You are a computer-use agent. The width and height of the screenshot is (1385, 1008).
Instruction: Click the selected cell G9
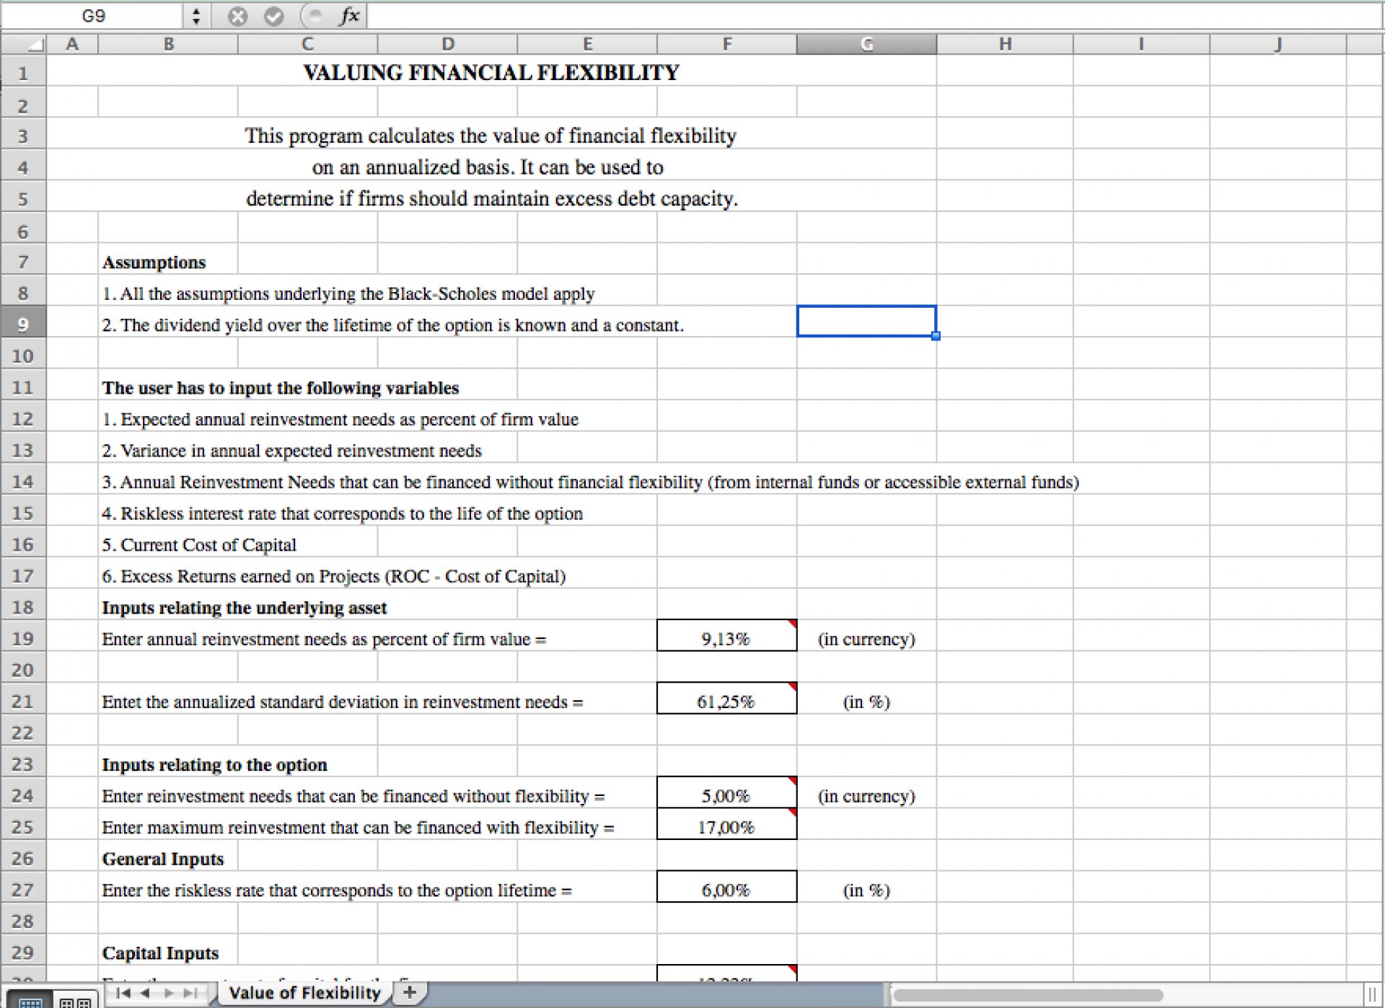866,321
